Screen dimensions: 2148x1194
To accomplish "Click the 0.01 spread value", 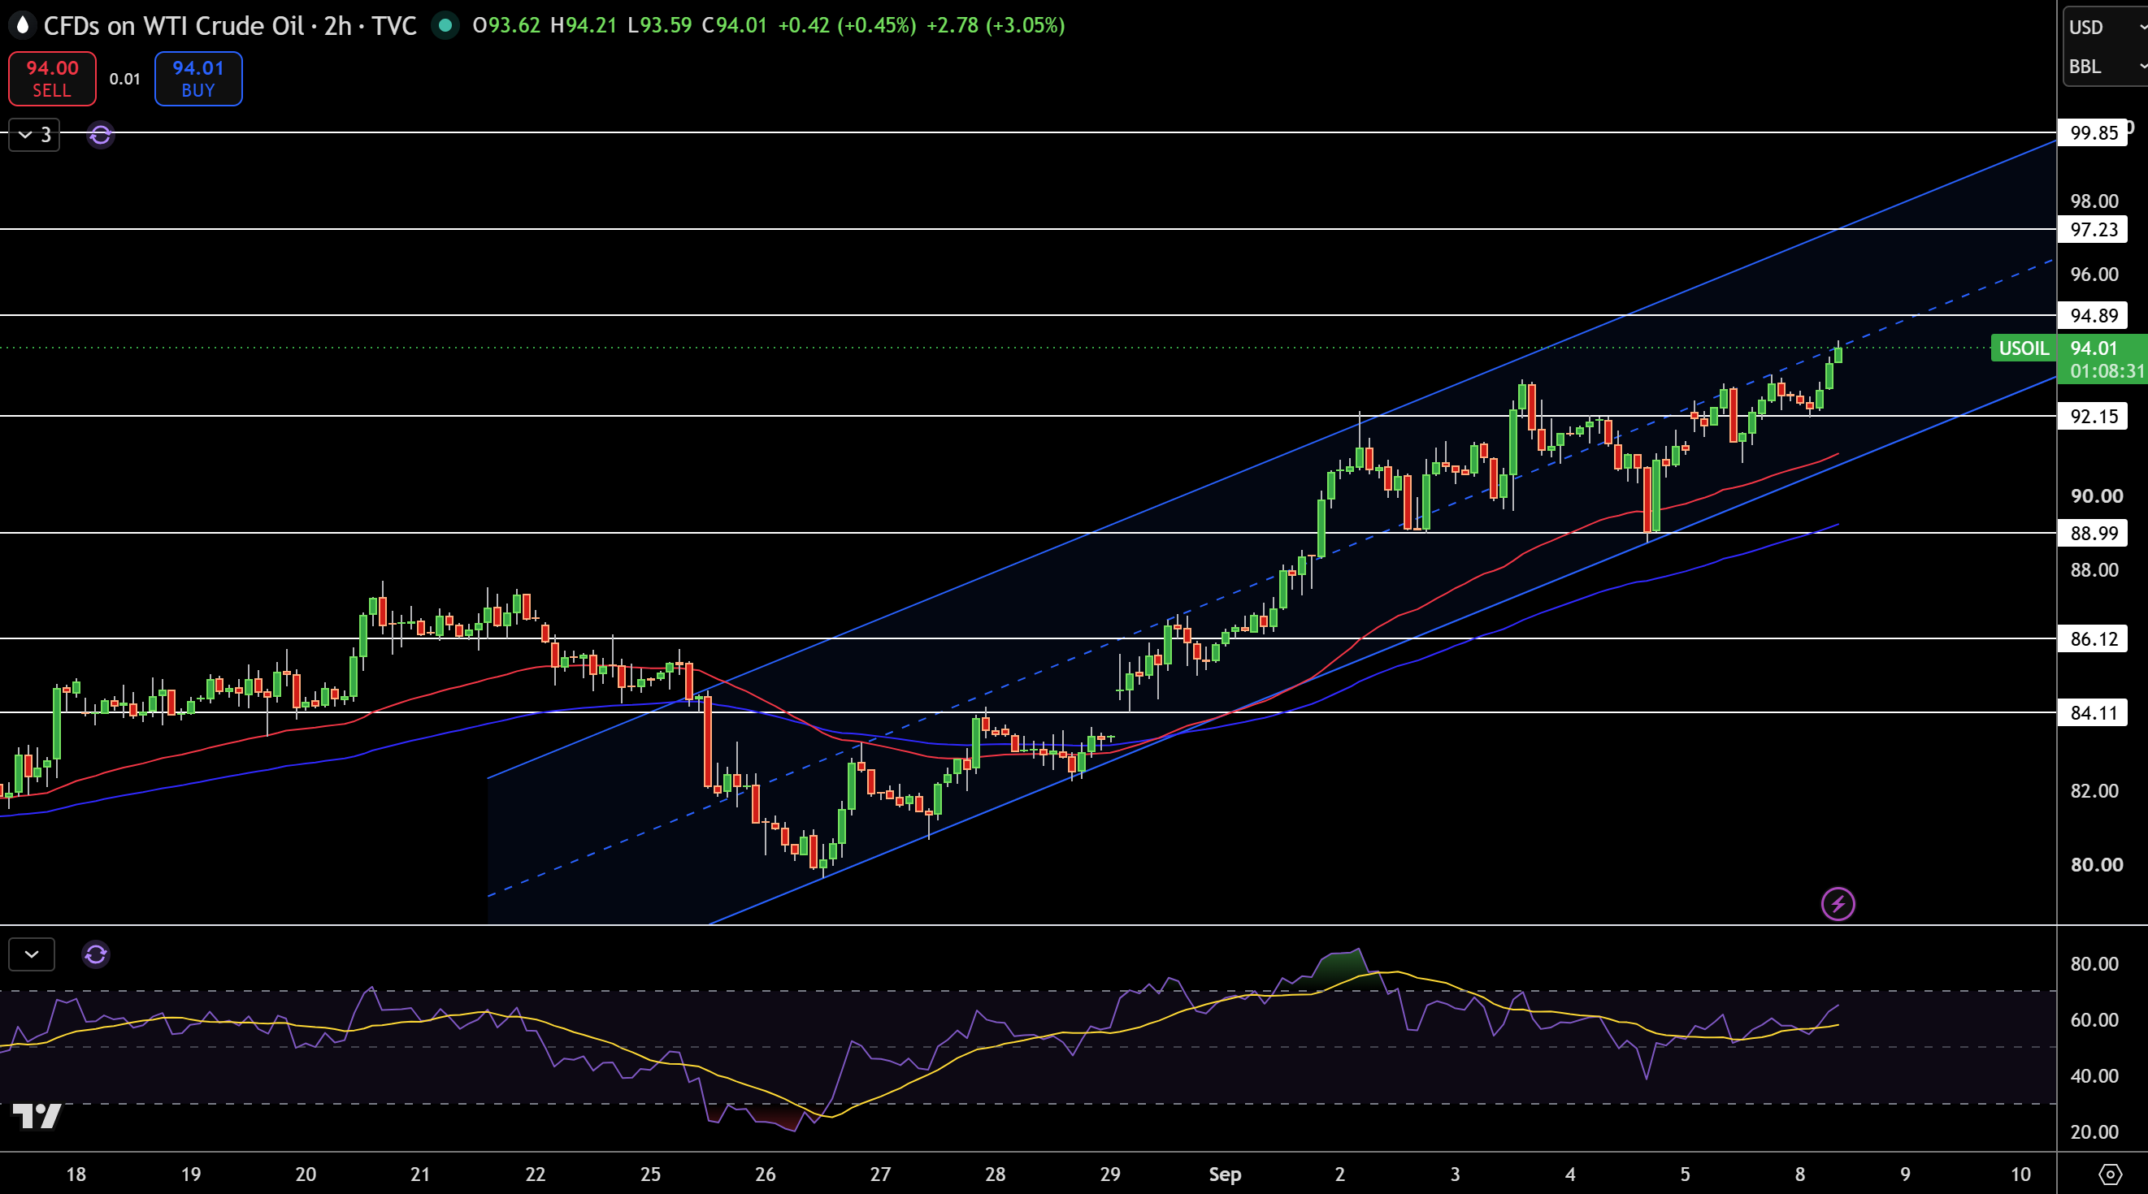I will tap(125, 79).
